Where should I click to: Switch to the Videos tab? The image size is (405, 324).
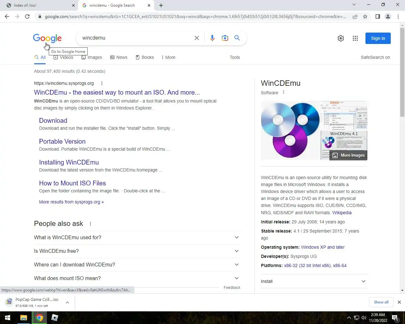click(x=63, y=57)
